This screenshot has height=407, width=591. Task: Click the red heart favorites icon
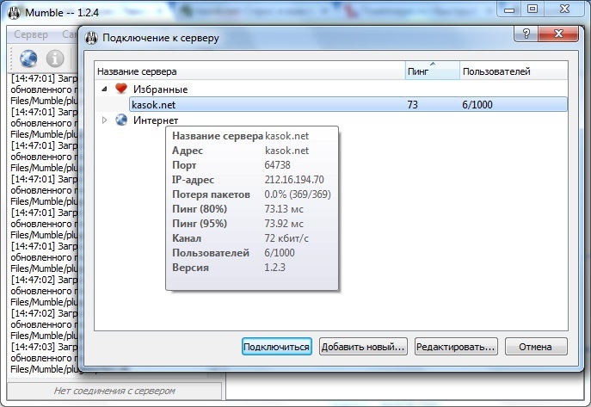(121, 89)
